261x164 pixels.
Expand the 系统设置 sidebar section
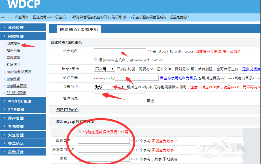(16, 28)
